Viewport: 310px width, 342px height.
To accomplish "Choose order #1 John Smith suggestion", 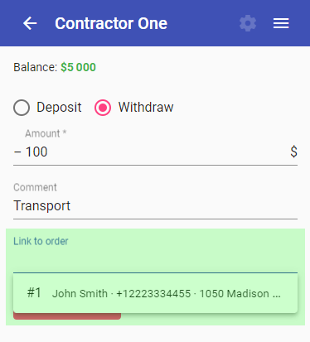I will click(155, 293).
